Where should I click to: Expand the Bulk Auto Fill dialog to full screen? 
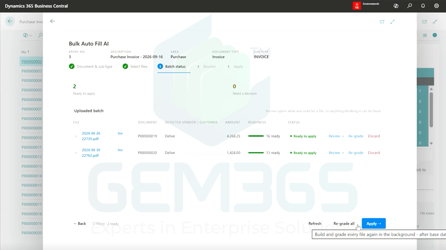coord(392,22)
